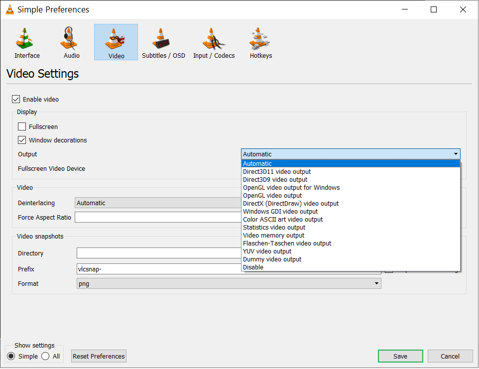479x369 pixels.
Task: Open the Input / Codecs category
Action: point(214,42)
